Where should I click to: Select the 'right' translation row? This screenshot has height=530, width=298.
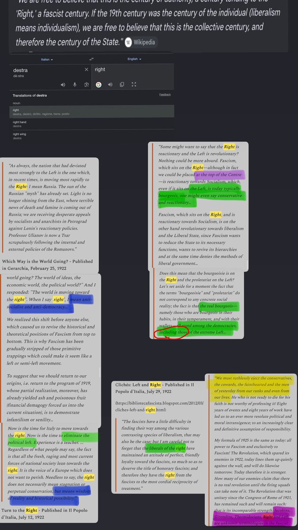(92, 111)
